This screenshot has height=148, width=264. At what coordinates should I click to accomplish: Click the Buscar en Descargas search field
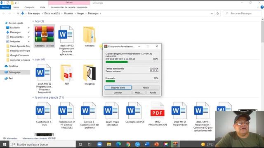243,14
